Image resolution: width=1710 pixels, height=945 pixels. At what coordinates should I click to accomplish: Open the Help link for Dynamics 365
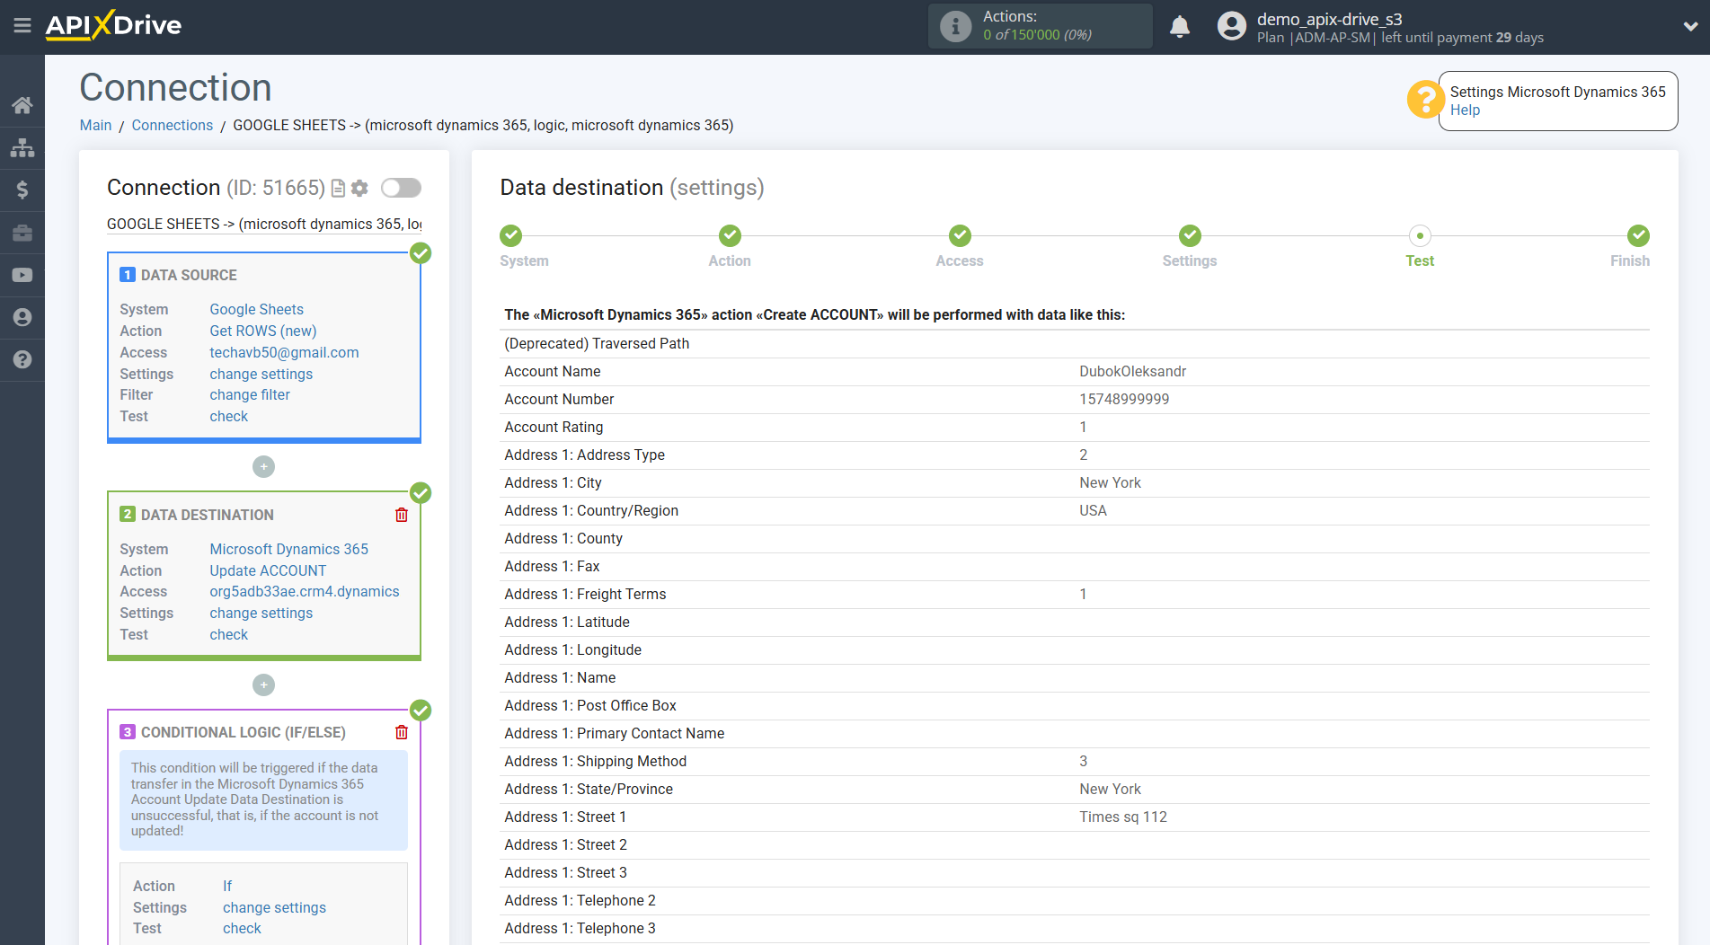[x=1465, y=110]
